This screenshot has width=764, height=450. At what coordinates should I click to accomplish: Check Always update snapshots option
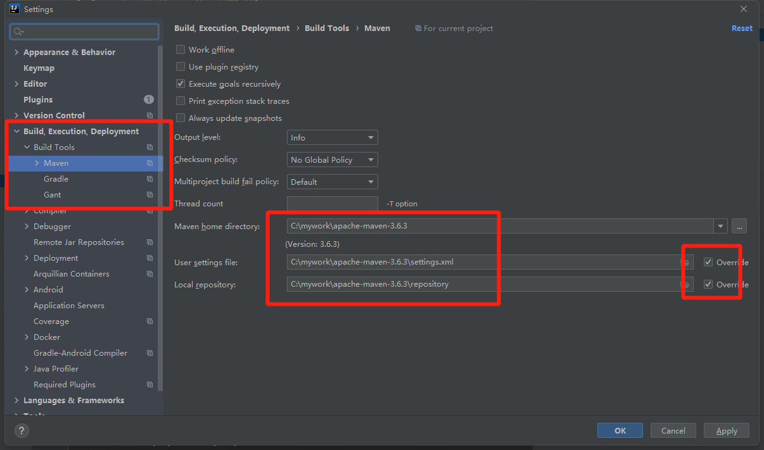pos(181,118)
